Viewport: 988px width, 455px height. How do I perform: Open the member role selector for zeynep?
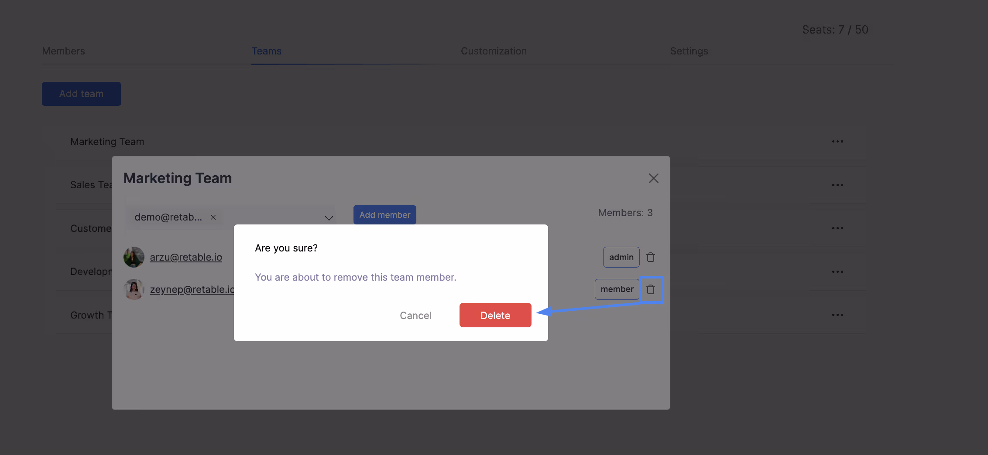[617, 289]
